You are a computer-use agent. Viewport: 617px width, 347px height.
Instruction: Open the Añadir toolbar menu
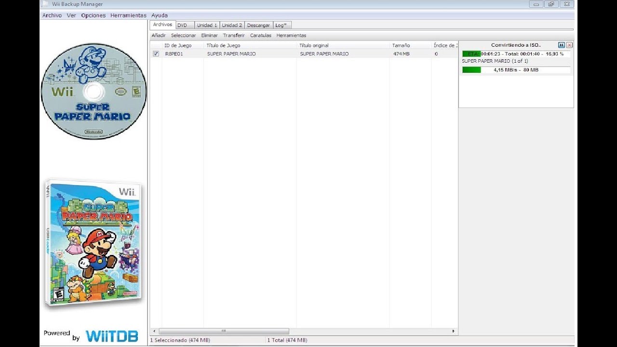coord(159,35)
